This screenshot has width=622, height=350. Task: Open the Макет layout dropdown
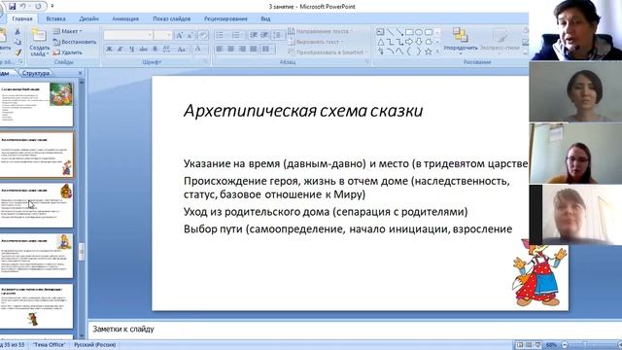point(67,31)
